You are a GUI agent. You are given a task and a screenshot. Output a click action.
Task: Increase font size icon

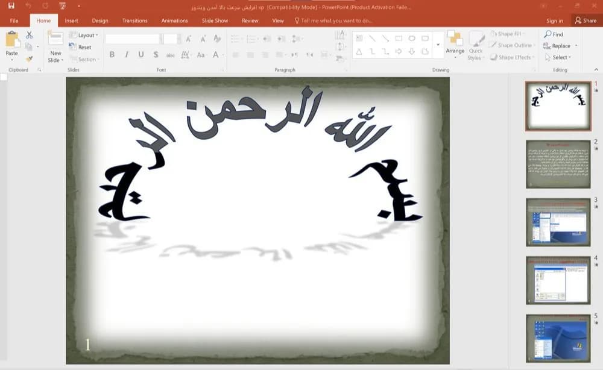188,39
